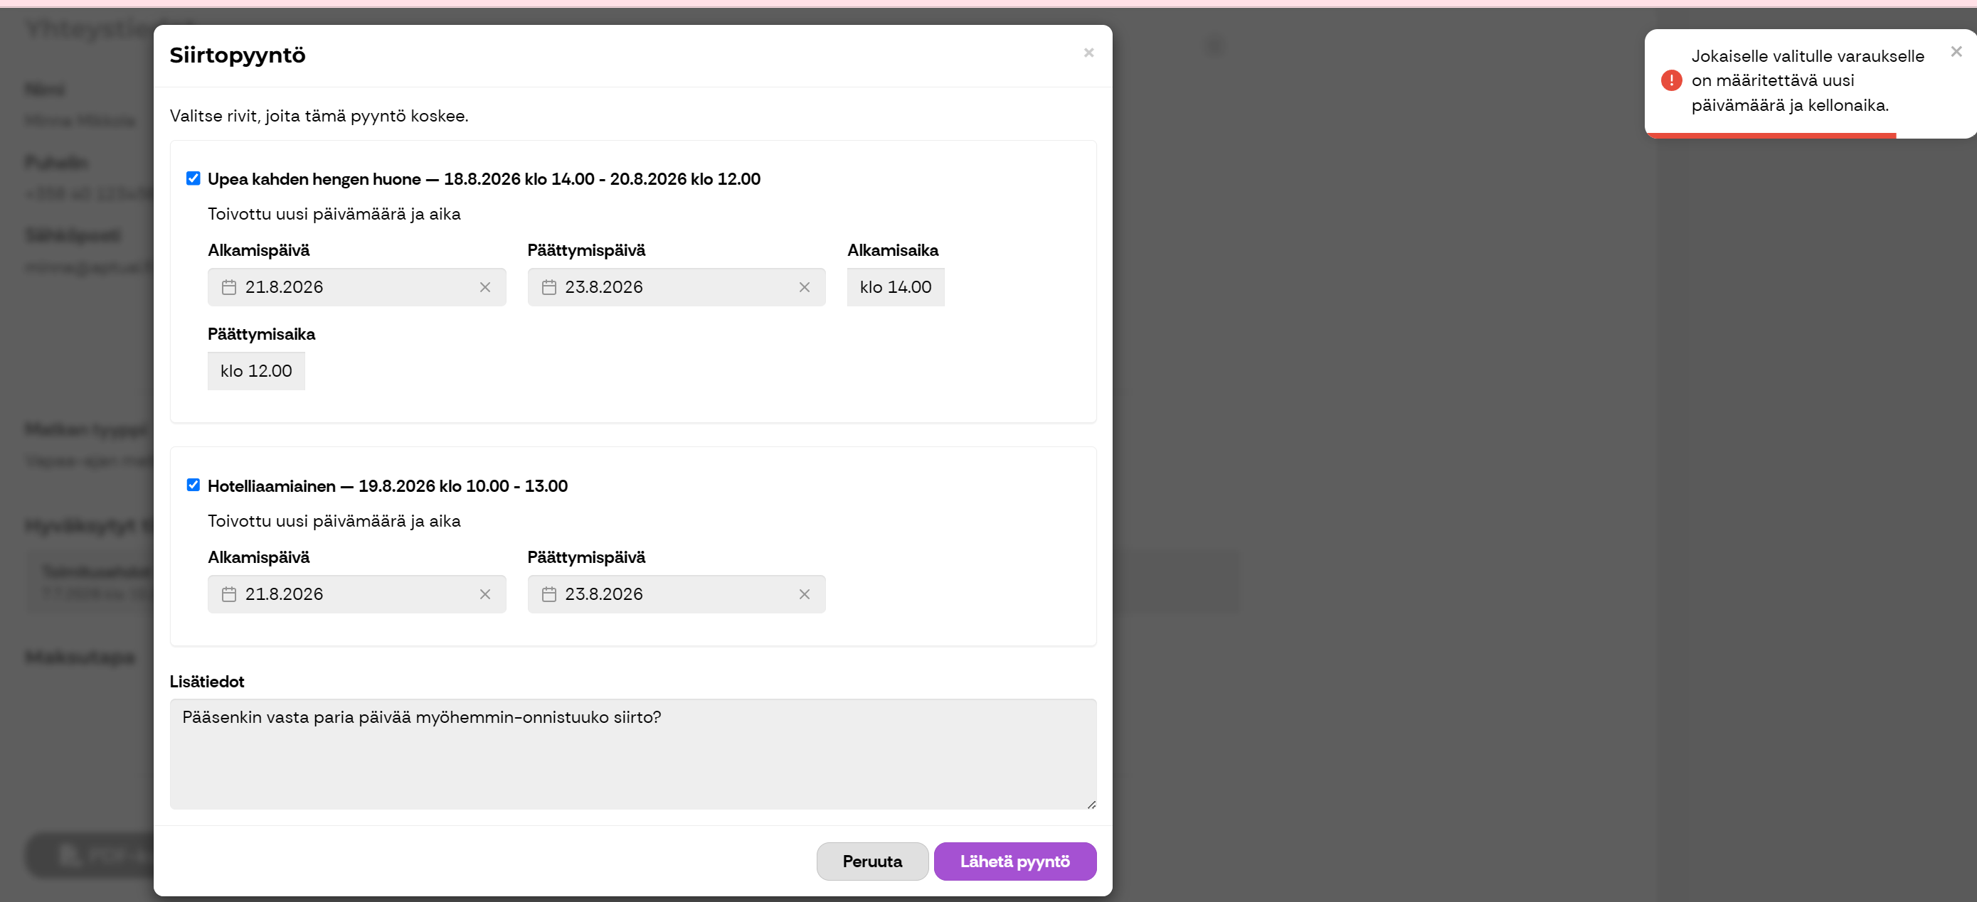1977x902 pixels.
Task: Click the Hotelliaamiainen Alkamispäivä date input
Action: 357,594
